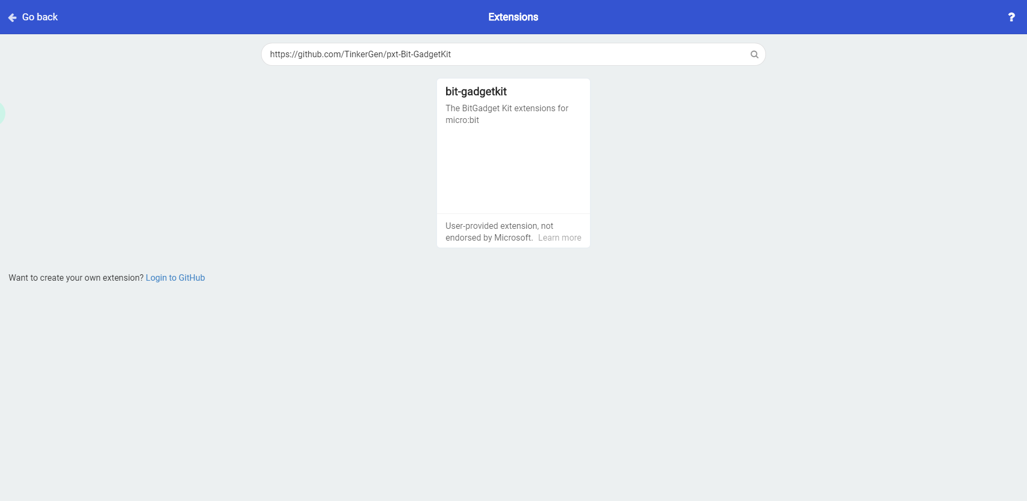
Task: Open the Learn more link
Action: [x=560, y=238]
